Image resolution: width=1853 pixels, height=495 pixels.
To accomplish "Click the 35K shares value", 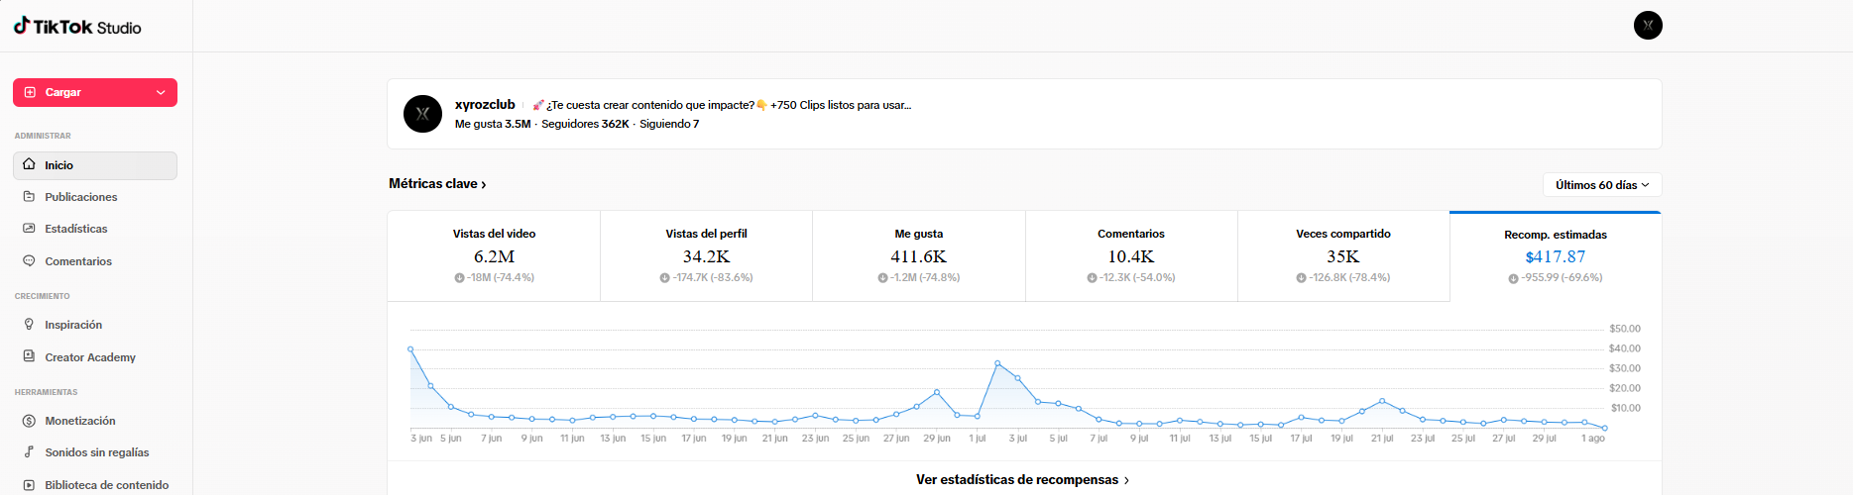I will 1343,256.
